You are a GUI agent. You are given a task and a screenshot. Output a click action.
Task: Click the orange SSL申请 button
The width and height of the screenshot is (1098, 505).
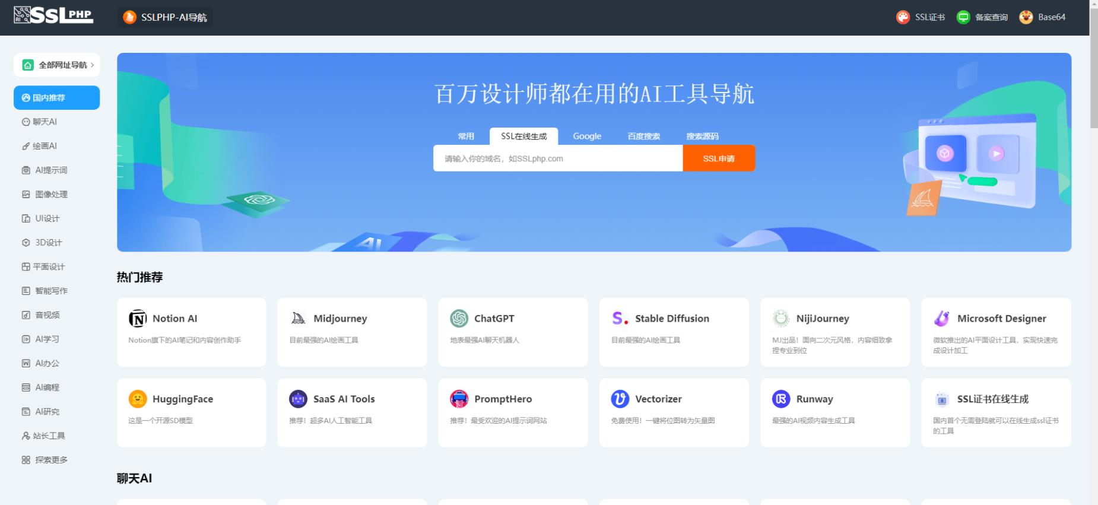719,158
